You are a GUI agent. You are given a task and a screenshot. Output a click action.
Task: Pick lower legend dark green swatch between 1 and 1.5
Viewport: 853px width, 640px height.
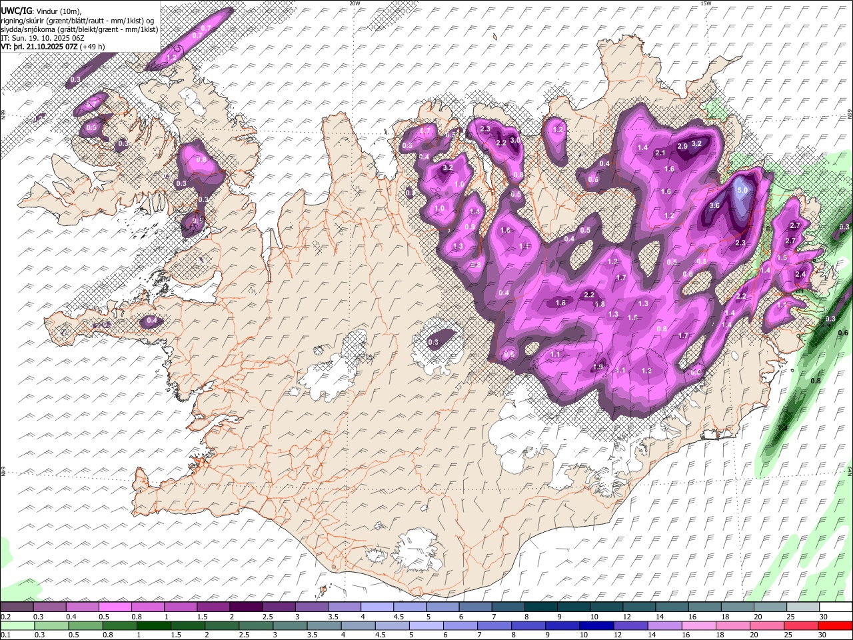(x=154, y=626)
